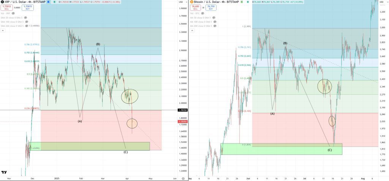The image size is (389, 181).
Task: Click the 1.90350 price label on XRP axis
Action: tap(183, 110)
